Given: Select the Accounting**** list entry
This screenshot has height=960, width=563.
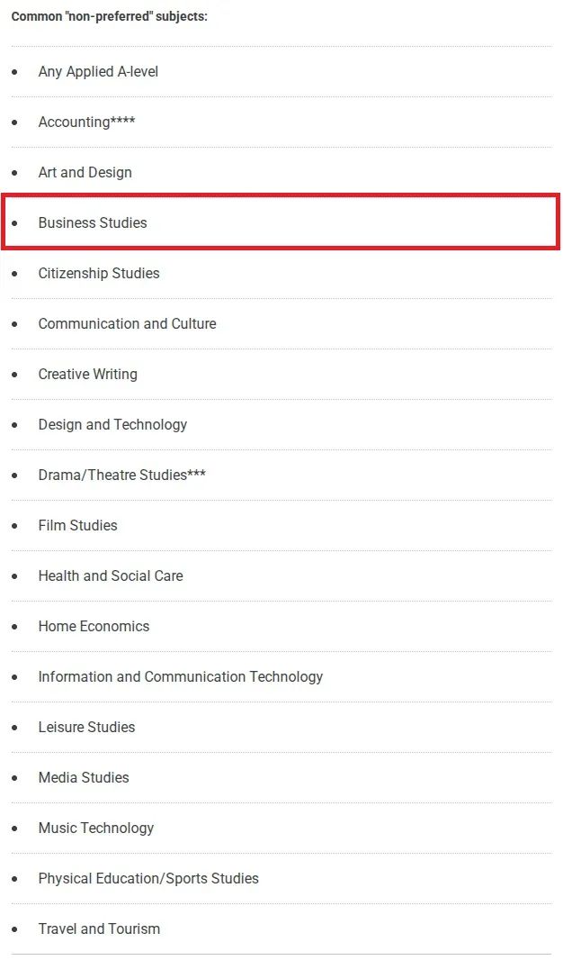Looking at the screenshot, I should (86, 122).
